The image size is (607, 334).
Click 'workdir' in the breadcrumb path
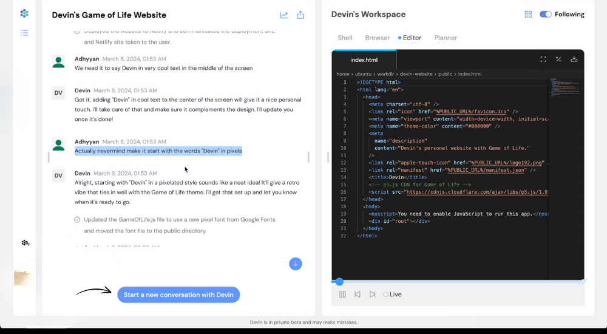click(385, 74)
